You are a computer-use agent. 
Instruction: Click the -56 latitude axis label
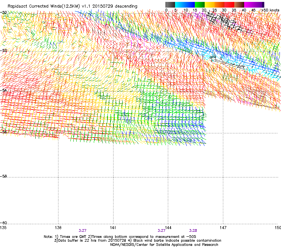point(3,132)
